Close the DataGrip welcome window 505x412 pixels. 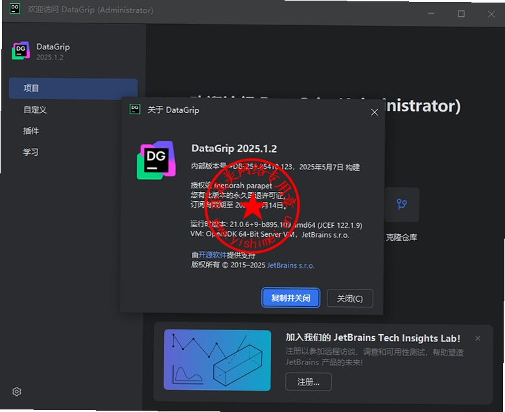coord(491,14)
